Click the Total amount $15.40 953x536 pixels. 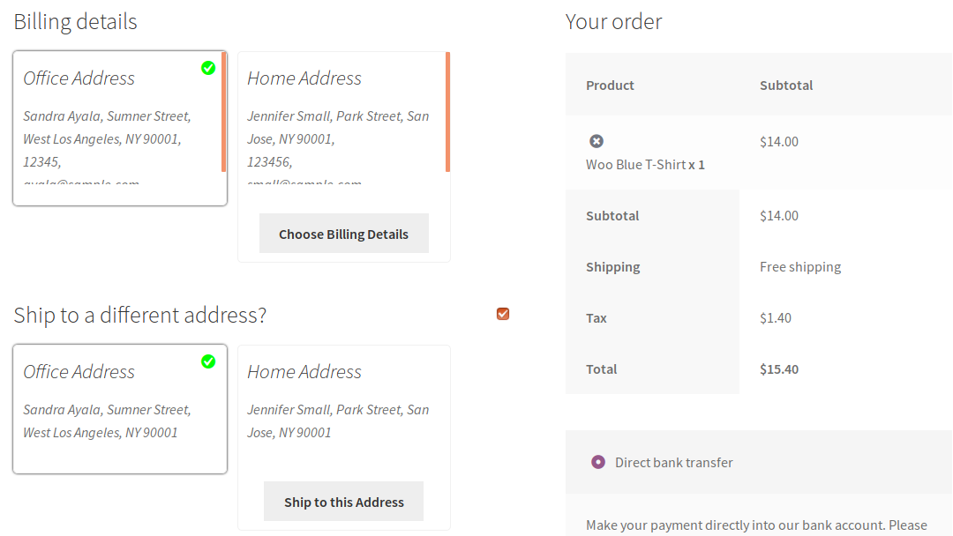click(779, 369)
